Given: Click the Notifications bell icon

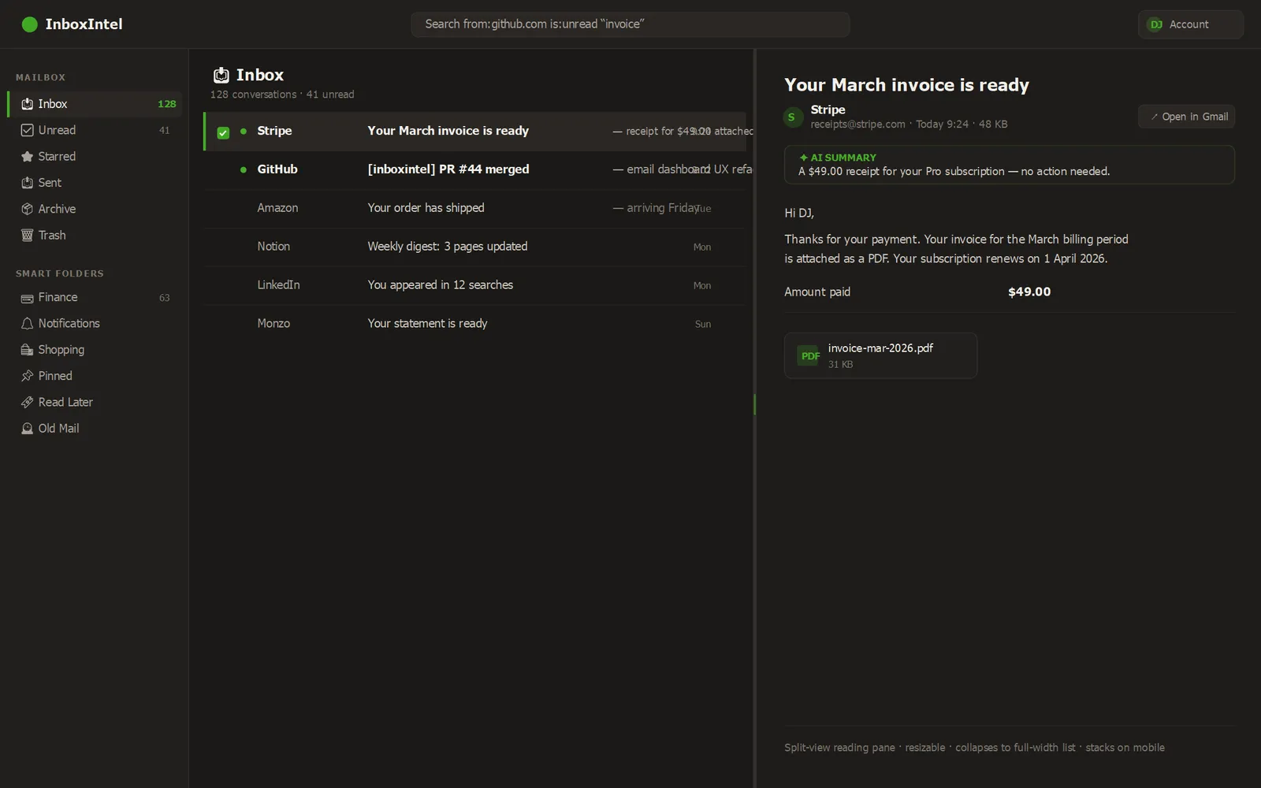Looking at the screenshot, I should point(28,324).
